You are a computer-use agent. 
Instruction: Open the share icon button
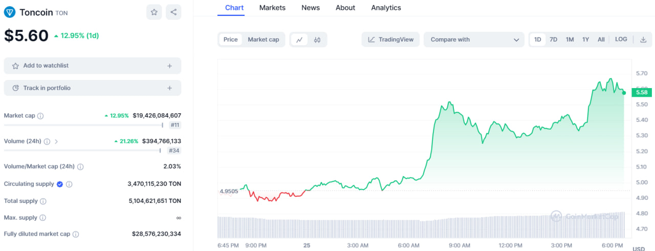coord(173,12)
